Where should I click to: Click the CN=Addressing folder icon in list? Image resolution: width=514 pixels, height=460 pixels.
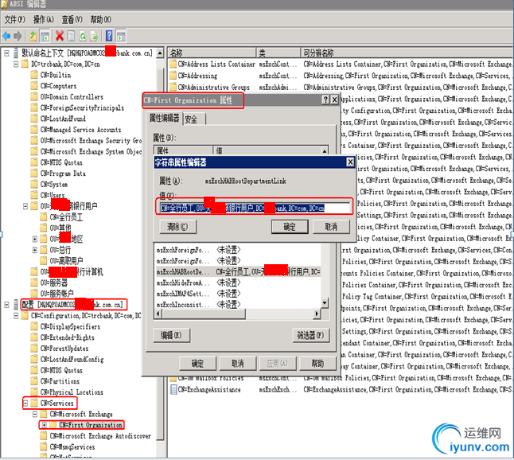click(173, 76)
